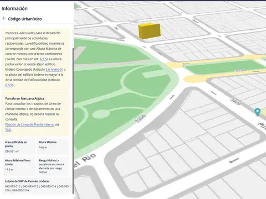Click the 3100 street number label on map

tap(241, 70)
